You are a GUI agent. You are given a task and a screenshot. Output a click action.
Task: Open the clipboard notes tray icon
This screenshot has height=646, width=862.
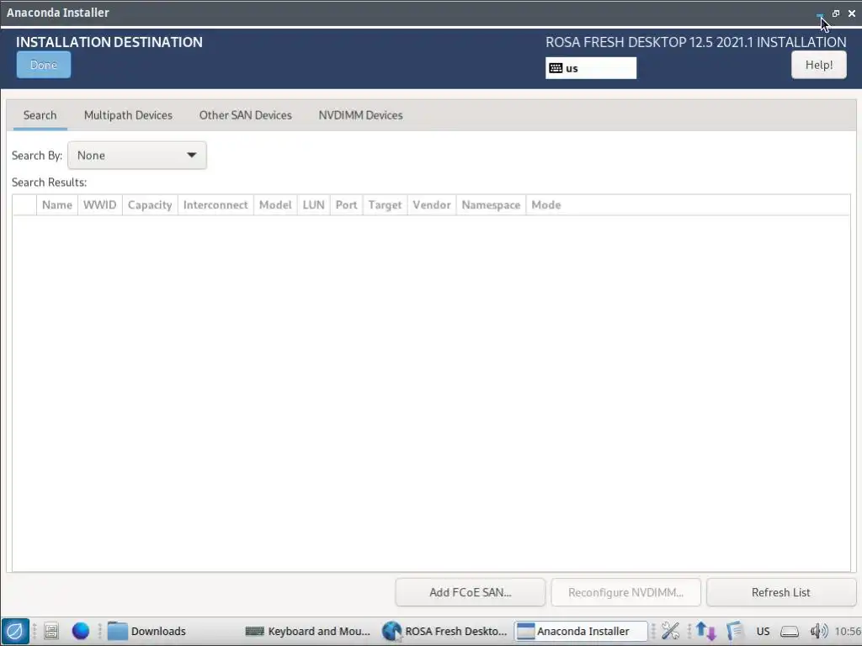point(734,631)
